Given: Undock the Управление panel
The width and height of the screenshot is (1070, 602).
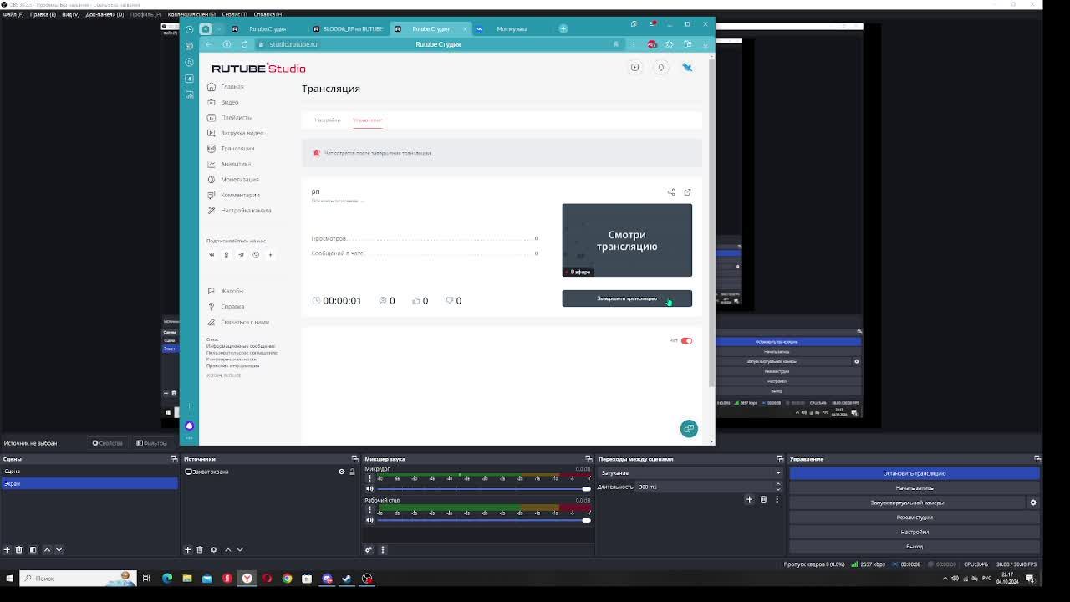Looking at the screenshot, I should [x=1037, y=459].
